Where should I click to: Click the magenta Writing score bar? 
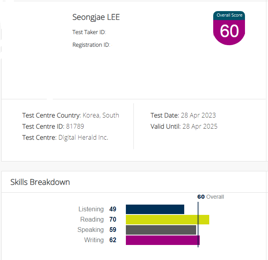coord(163,240)
